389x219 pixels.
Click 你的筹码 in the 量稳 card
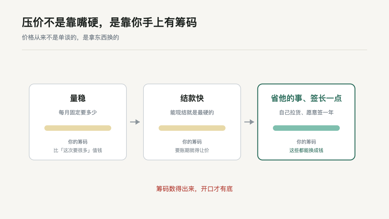[x=78, y=142]
